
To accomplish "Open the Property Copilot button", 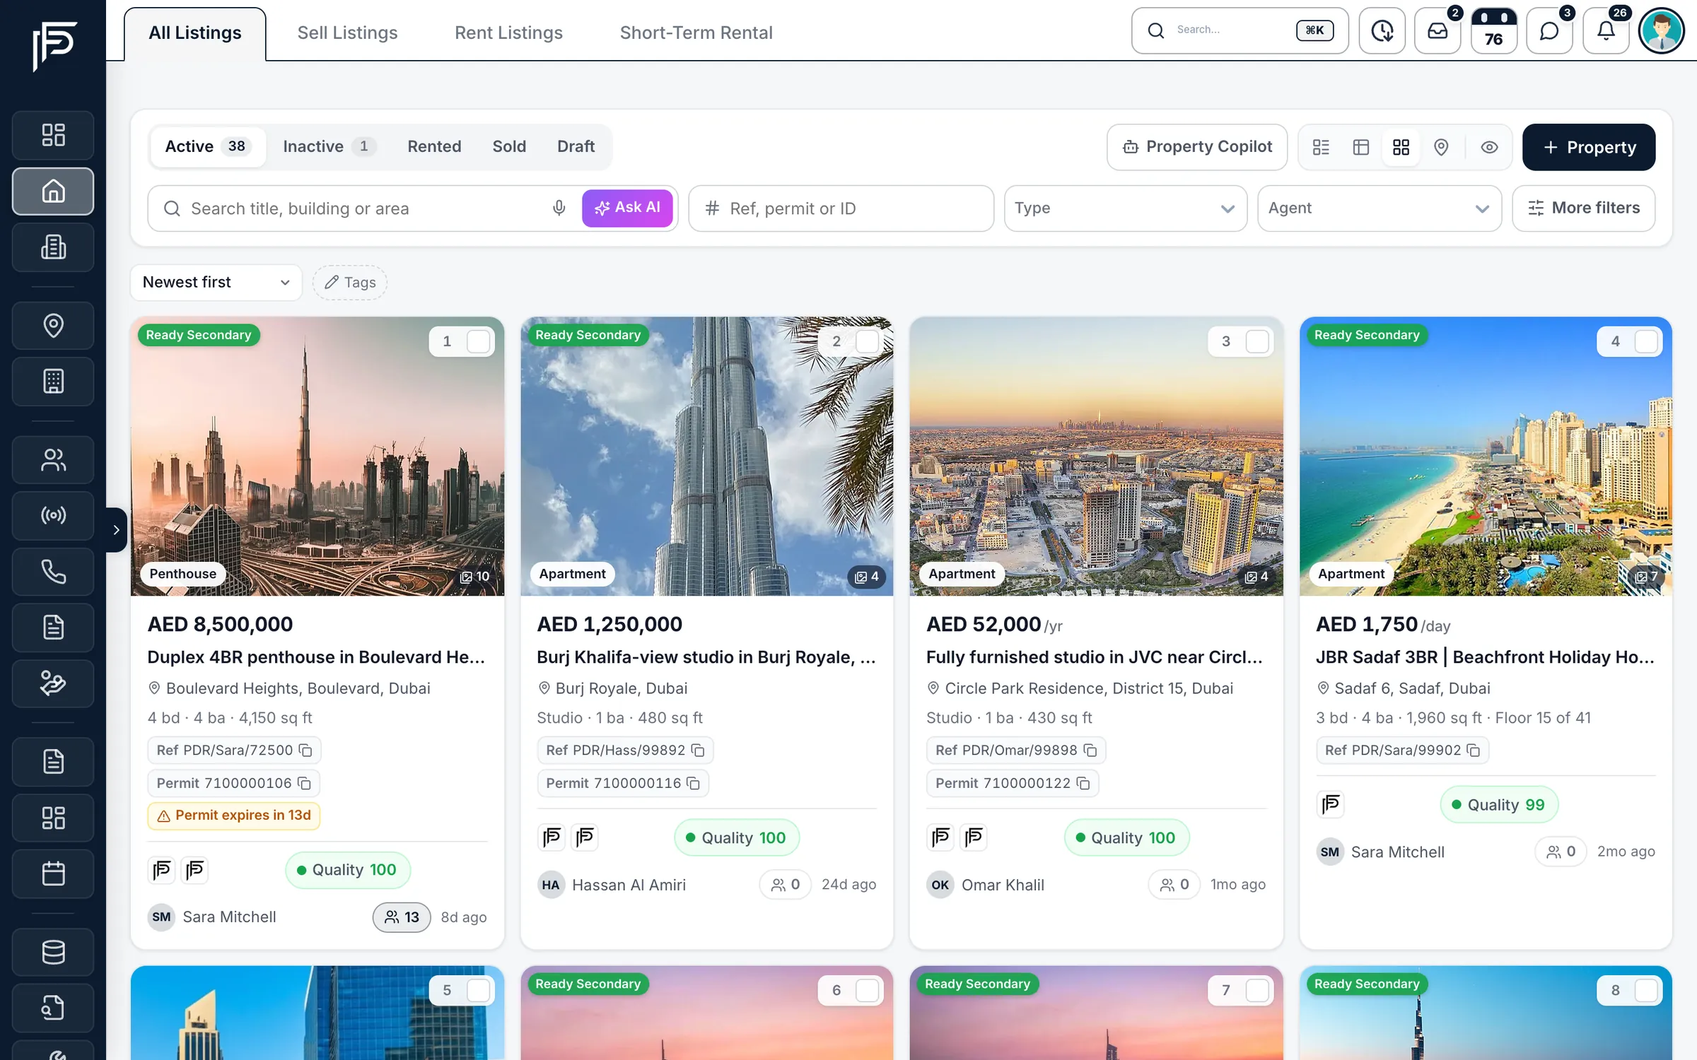I will 1197,147.
